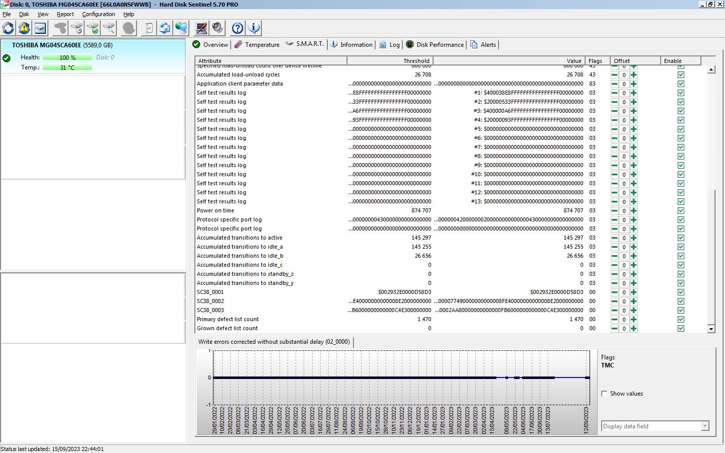Open configuration via monitor with screwdriver icon
This screenshot has width=725, height=453.
201,28
